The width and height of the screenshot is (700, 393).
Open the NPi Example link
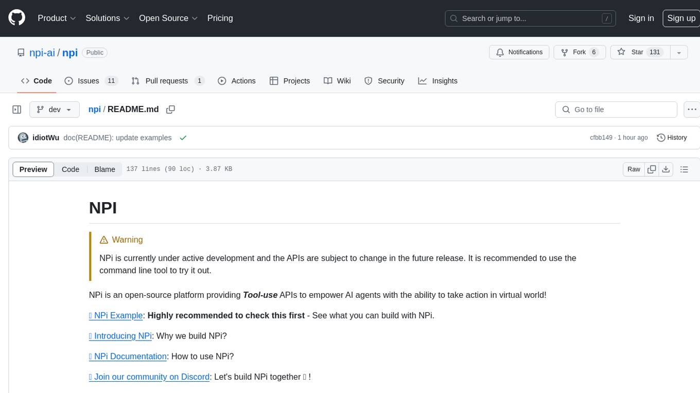click(116, 315)
